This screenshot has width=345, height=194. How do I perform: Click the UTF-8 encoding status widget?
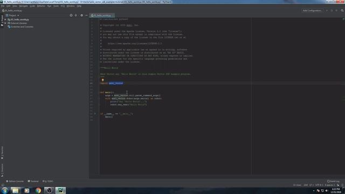point(319,185)
